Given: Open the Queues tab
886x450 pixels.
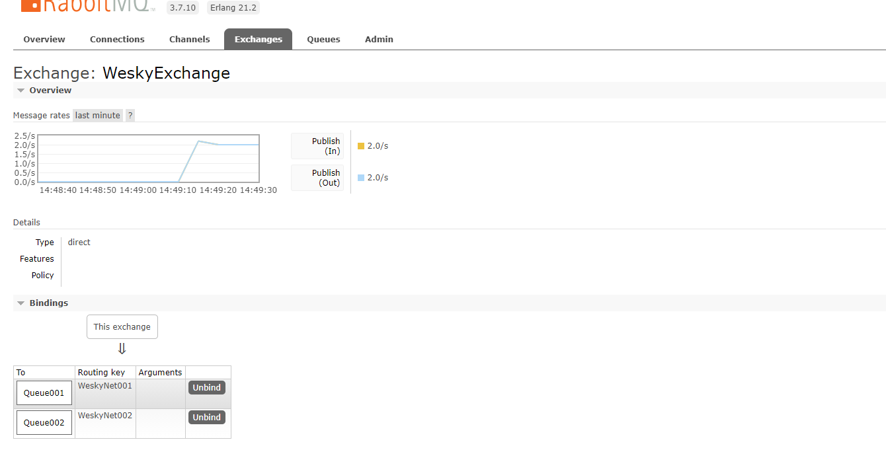Looking at the screenshot, I should (x=323, y=39).
